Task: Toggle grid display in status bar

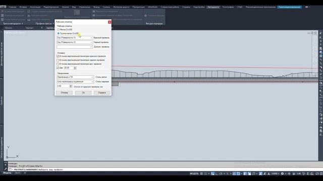Action: point(201,174)
